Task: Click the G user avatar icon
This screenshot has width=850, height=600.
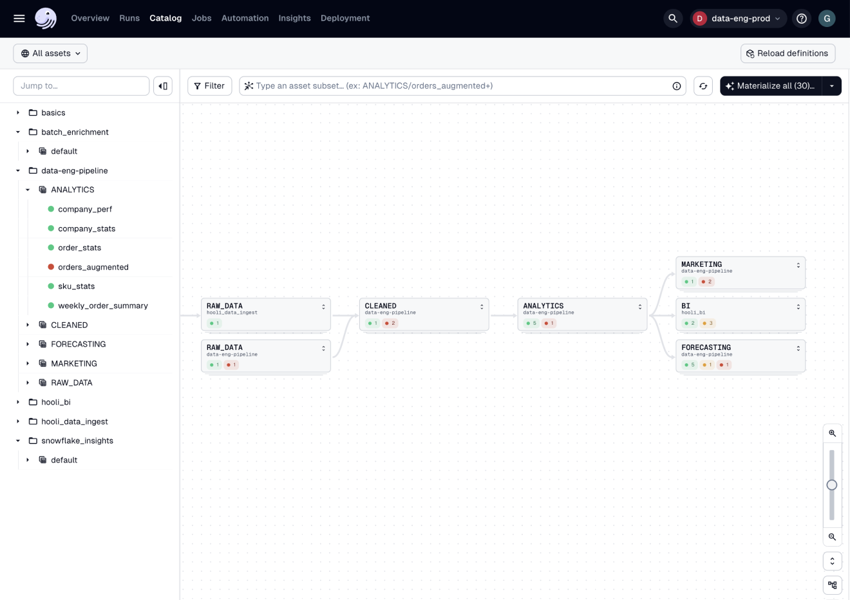Action: pos(827,19)
